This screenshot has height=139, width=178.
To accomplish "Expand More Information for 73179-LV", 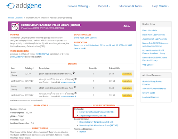I will (68, 82).
